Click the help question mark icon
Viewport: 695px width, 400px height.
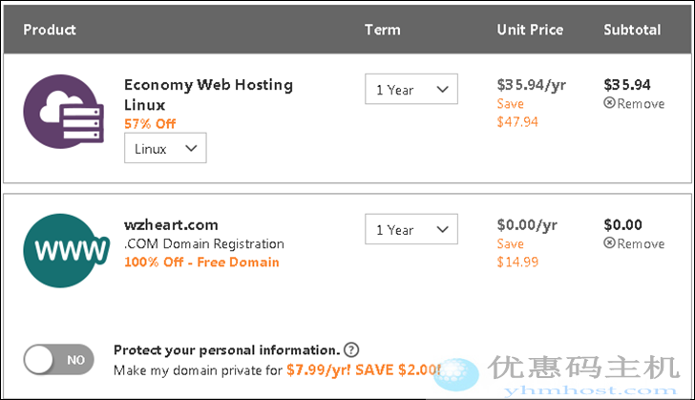point(351,349)
